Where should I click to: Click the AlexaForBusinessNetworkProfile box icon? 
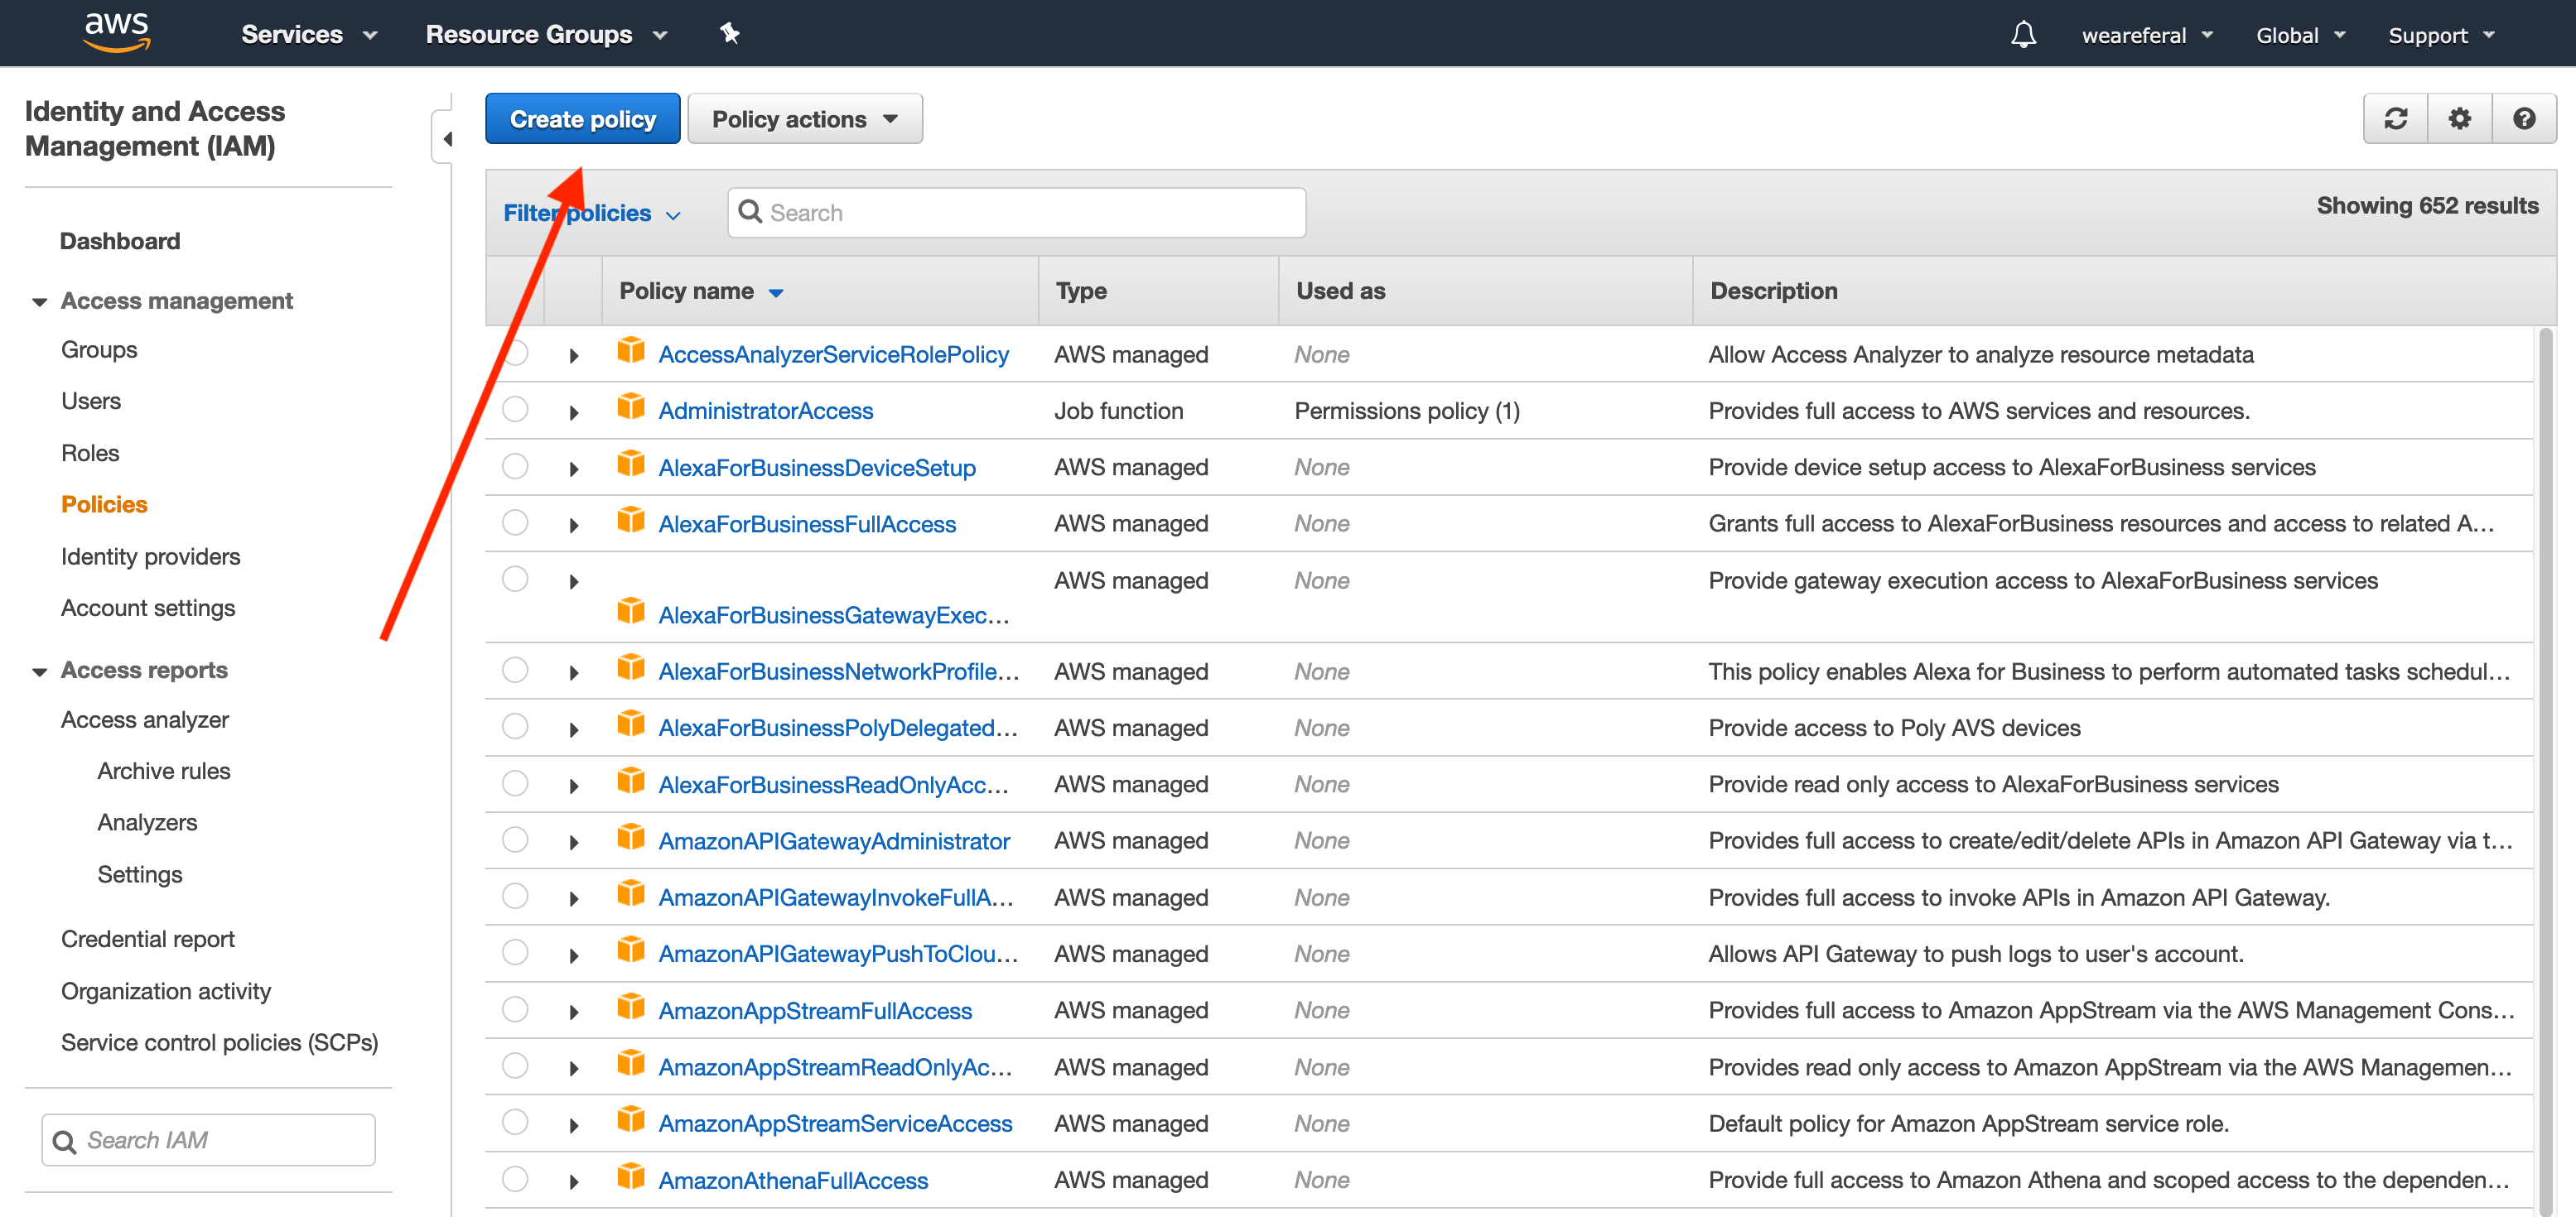coord(631,667)
